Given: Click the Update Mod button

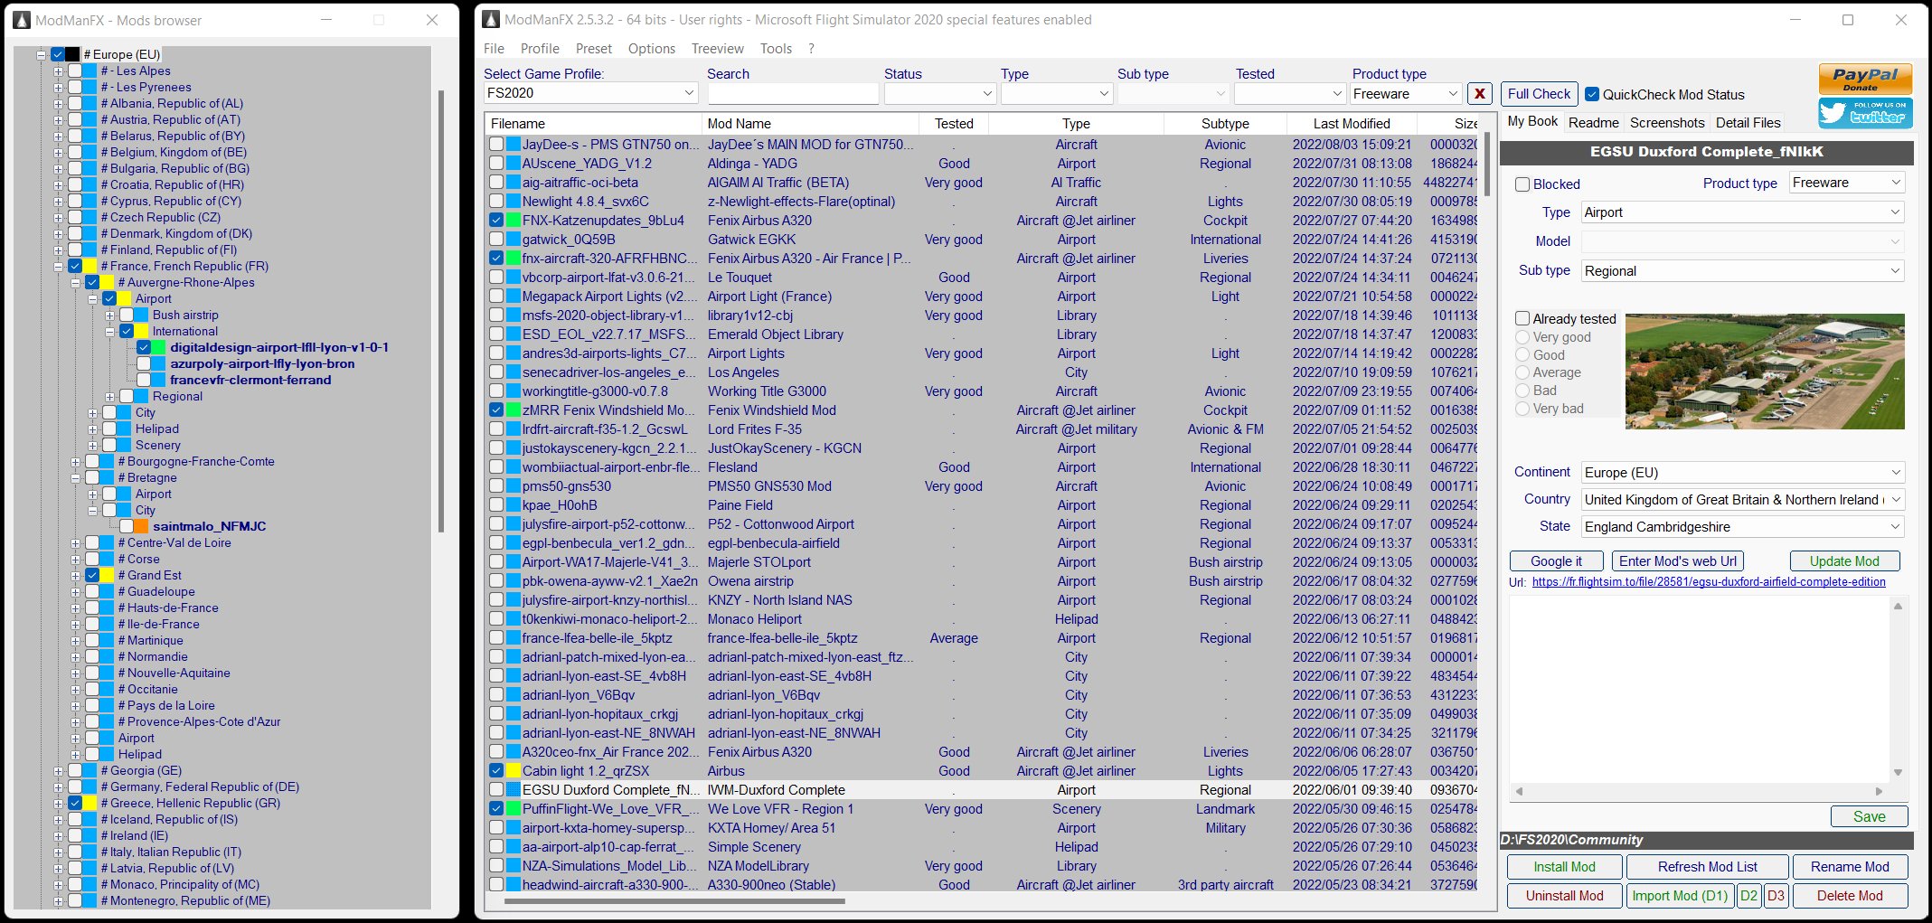Looking at the screenshot, I should pyautogui.click(x=1843, y=561).
